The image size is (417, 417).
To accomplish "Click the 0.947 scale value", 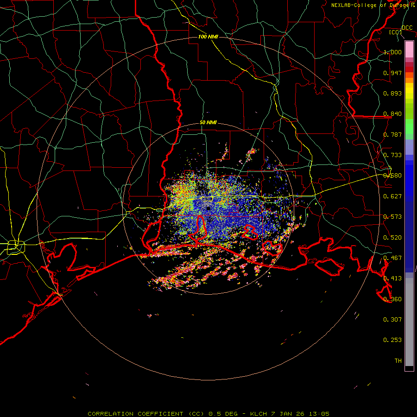I will (392, 73).
